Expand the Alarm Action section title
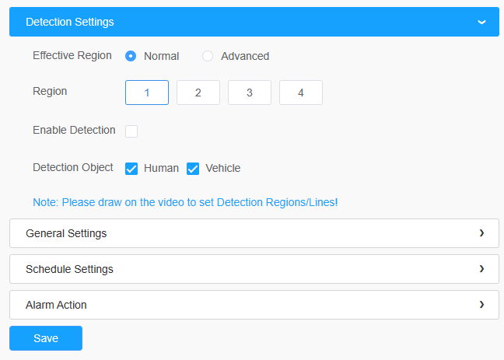504x360 pixels. click(x=56, y=305)
